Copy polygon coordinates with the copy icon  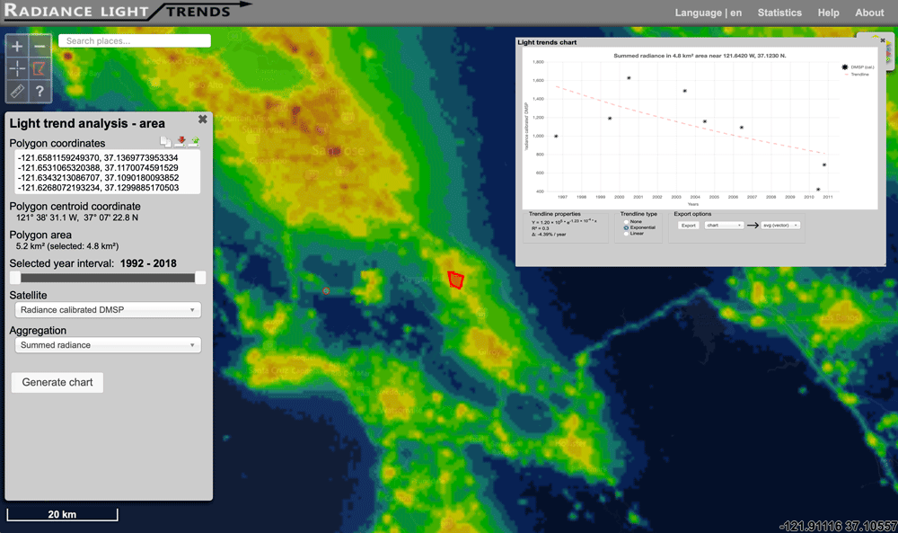coord(165,142)
